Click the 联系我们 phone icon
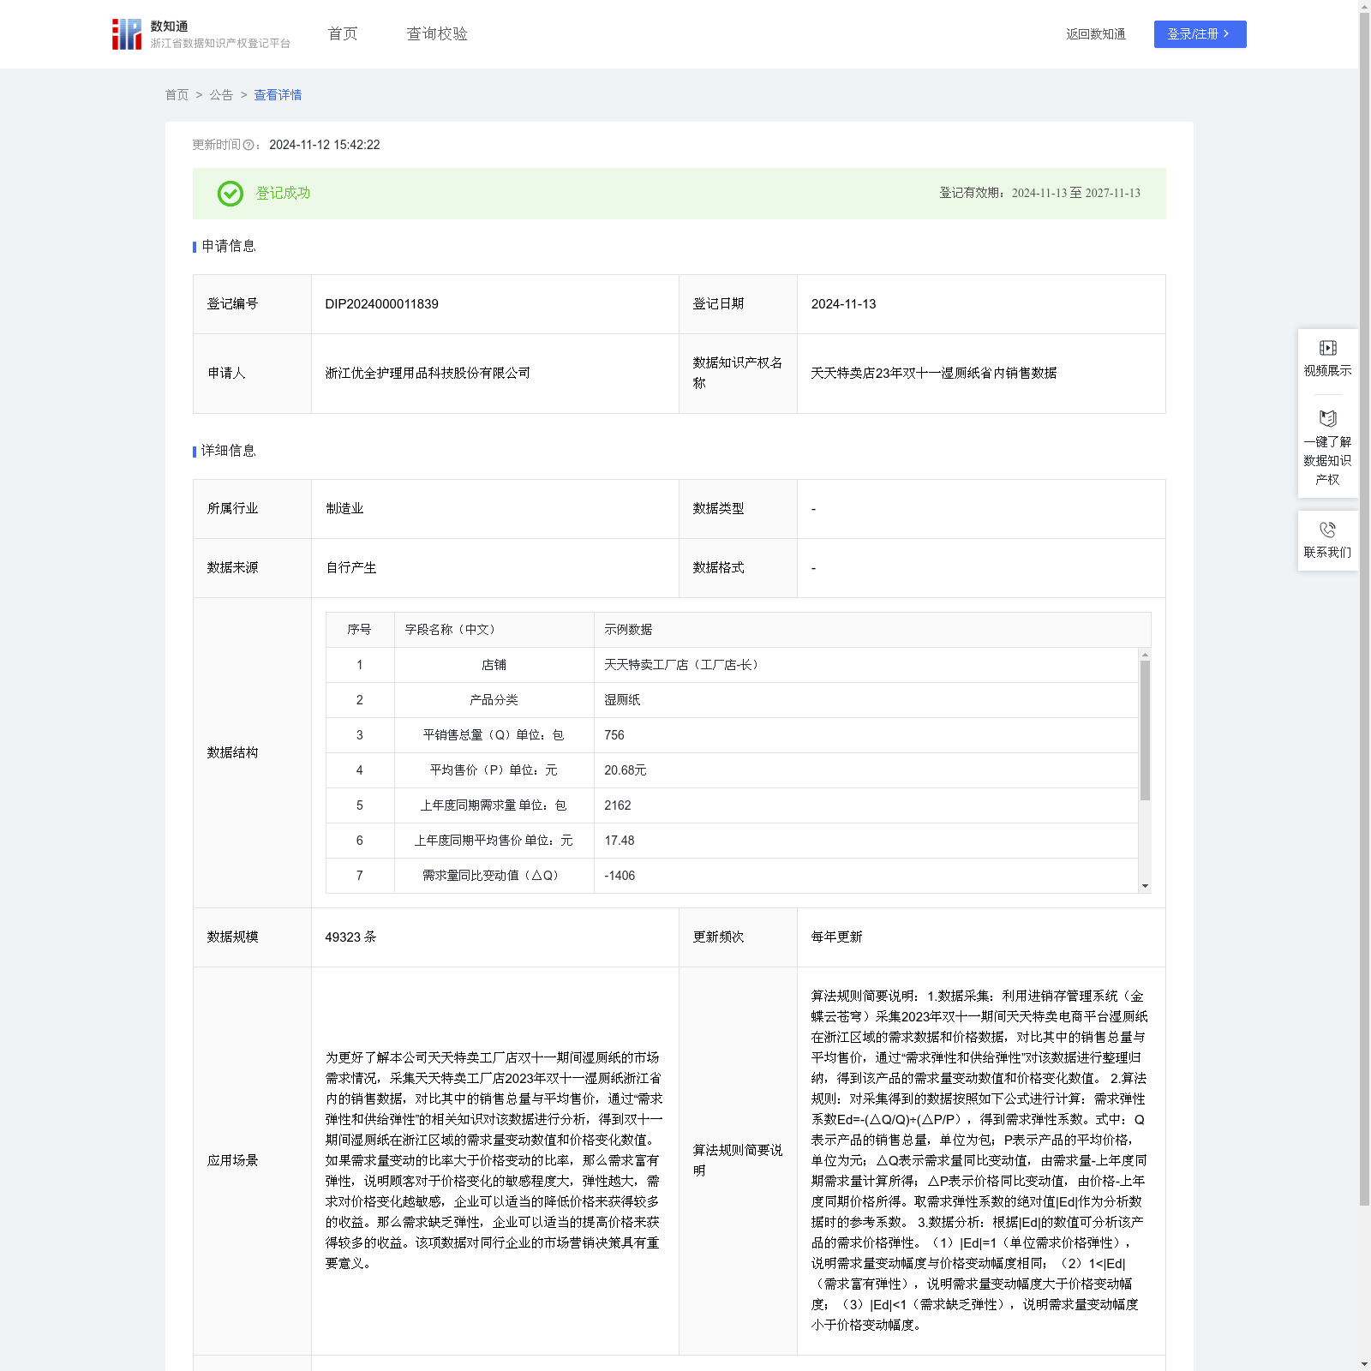Viewport: 1371px width, 1371px height. pos(1327,530)
